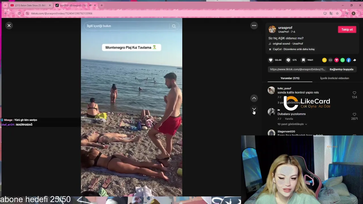Viewport: 363px width, 204px height.
Task: Expand '10 yanıt görüntüleyin' replies
Action: [x=292, y=124]
